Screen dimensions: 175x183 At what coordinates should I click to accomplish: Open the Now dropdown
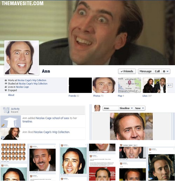pos(140,108)
